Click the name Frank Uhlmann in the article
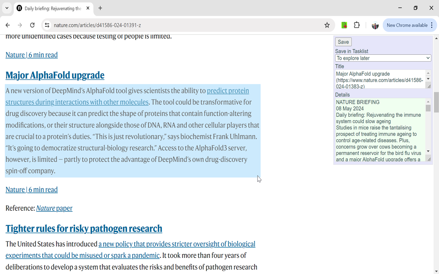Screen dimensions: 439x274 [x=235, y=137]
